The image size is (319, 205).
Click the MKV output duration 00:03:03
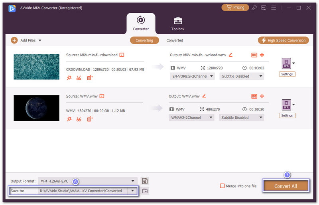pos(257,68)
